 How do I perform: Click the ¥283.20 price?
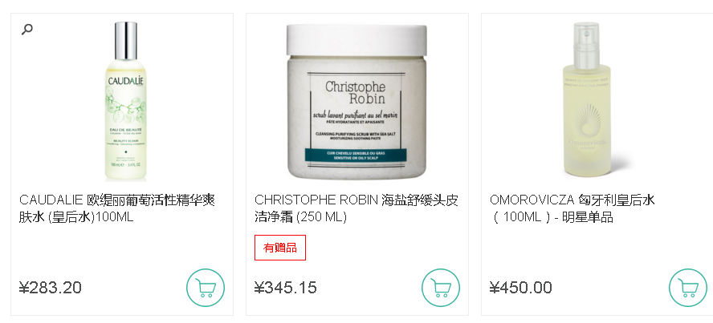51,288
